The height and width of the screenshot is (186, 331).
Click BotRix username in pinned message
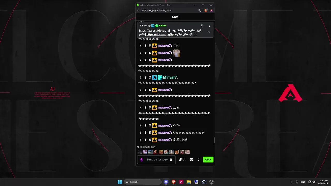(x=163, y=26)
